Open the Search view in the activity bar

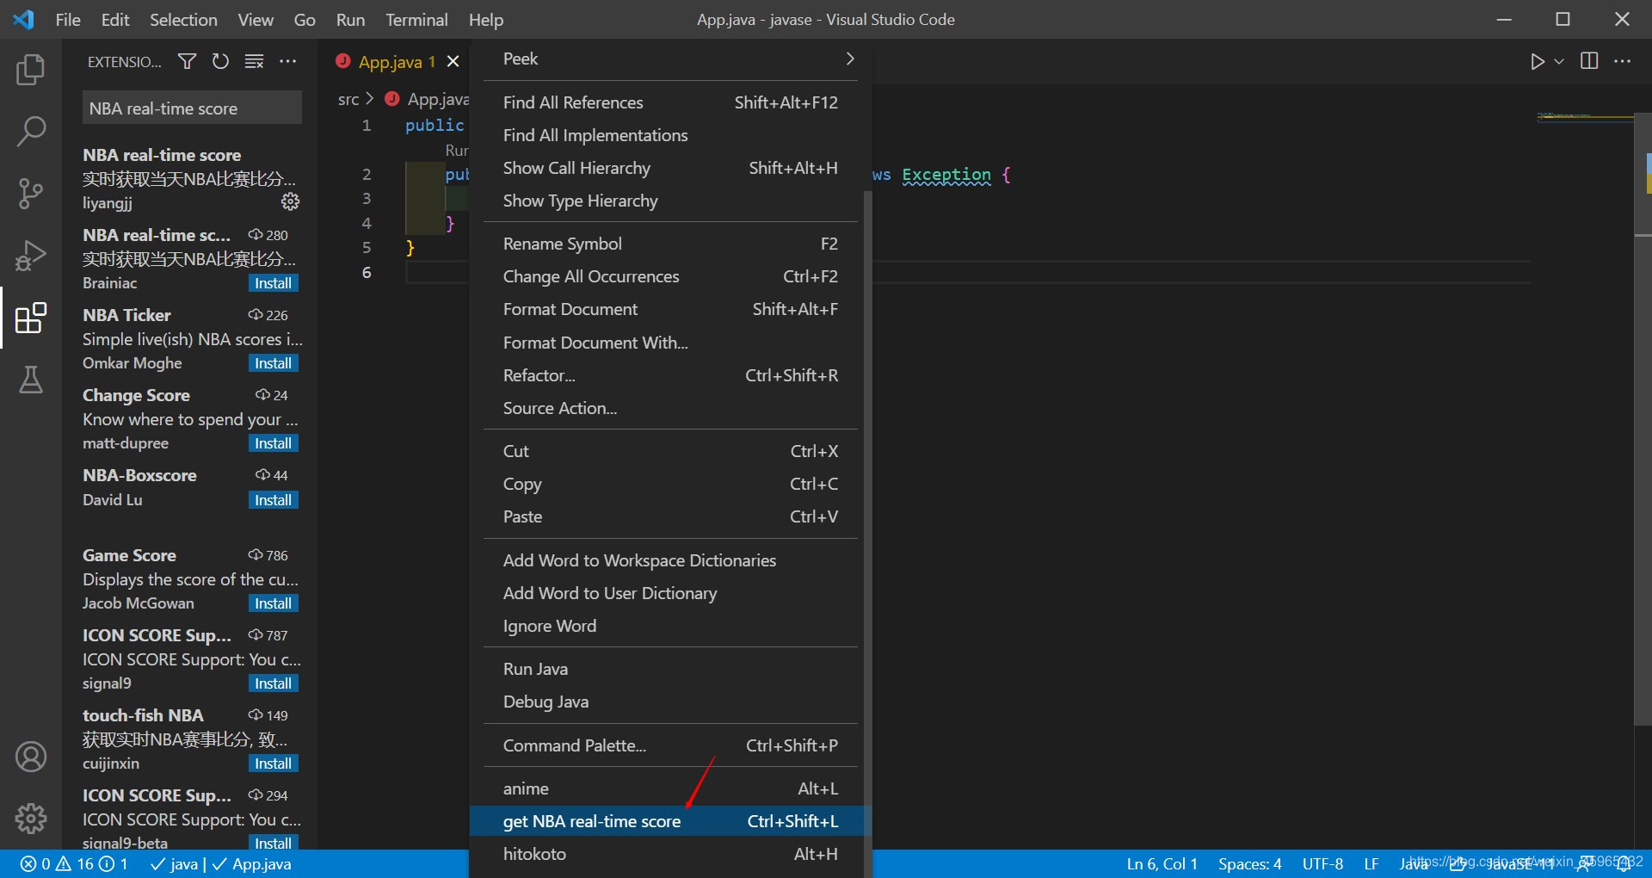tap(31, 131)
